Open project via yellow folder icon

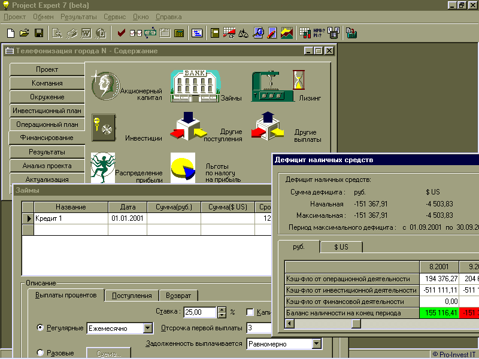point(25,33)
